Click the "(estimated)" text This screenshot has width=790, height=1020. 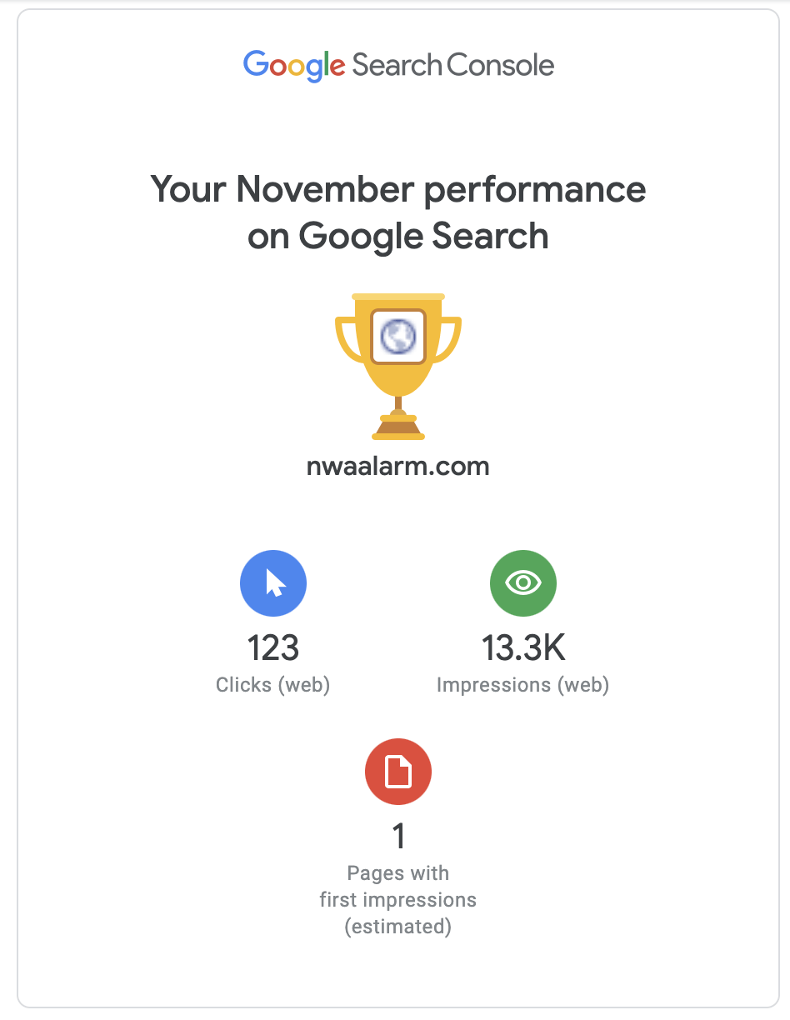pyautogui.click(x=398, y=927)
